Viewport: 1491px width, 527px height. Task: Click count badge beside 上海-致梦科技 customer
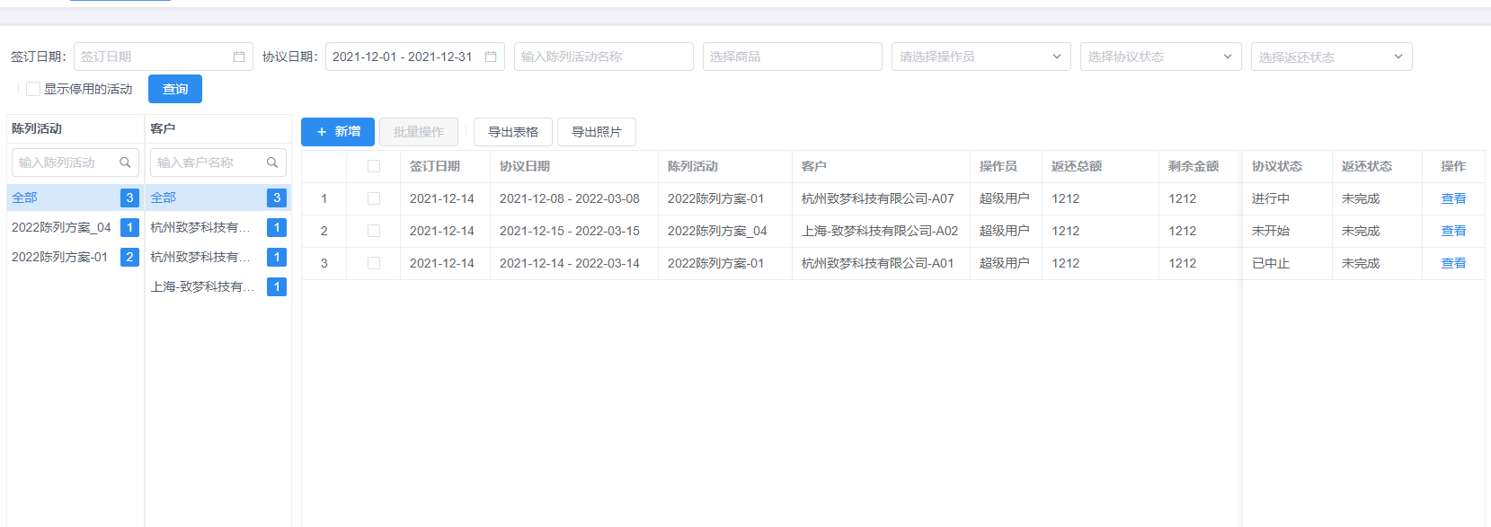[277, 286]
